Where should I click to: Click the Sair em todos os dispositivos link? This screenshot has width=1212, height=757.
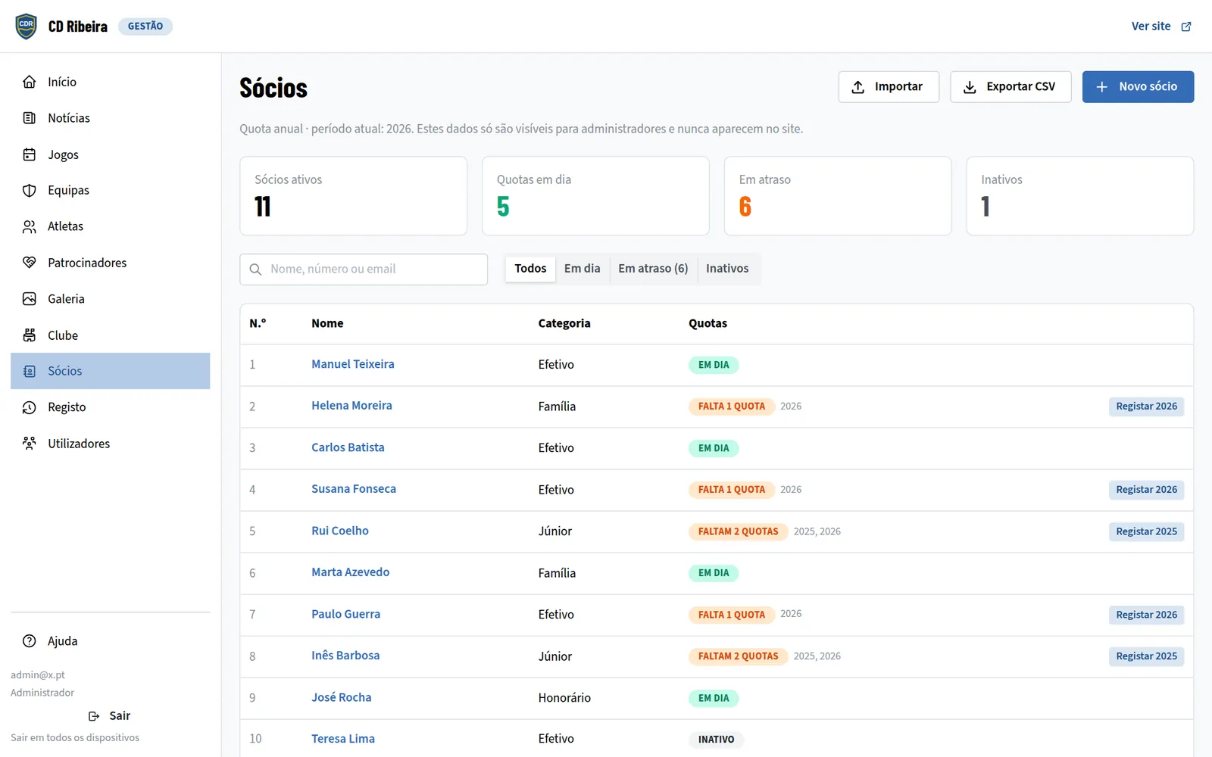click(75, 737)
